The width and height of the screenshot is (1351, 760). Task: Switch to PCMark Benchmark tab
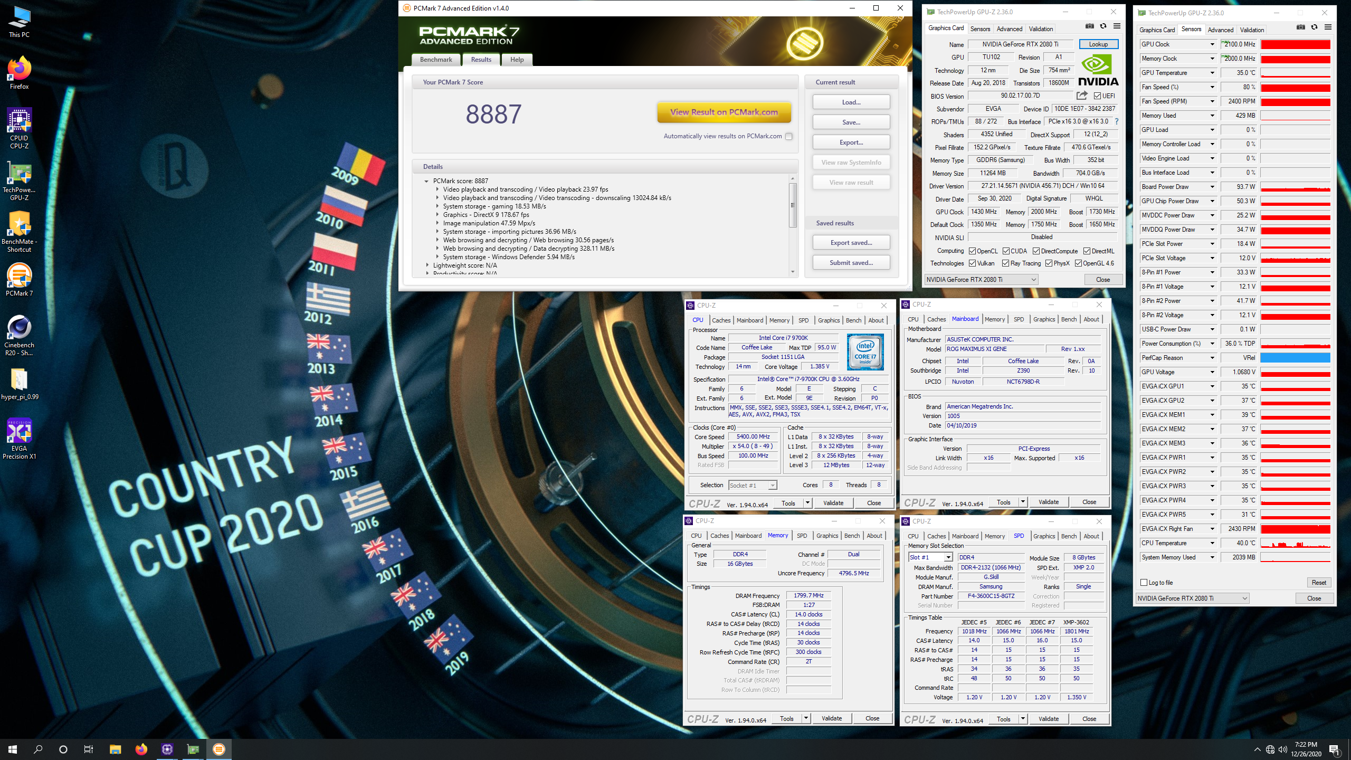click(x=436, y=60)
